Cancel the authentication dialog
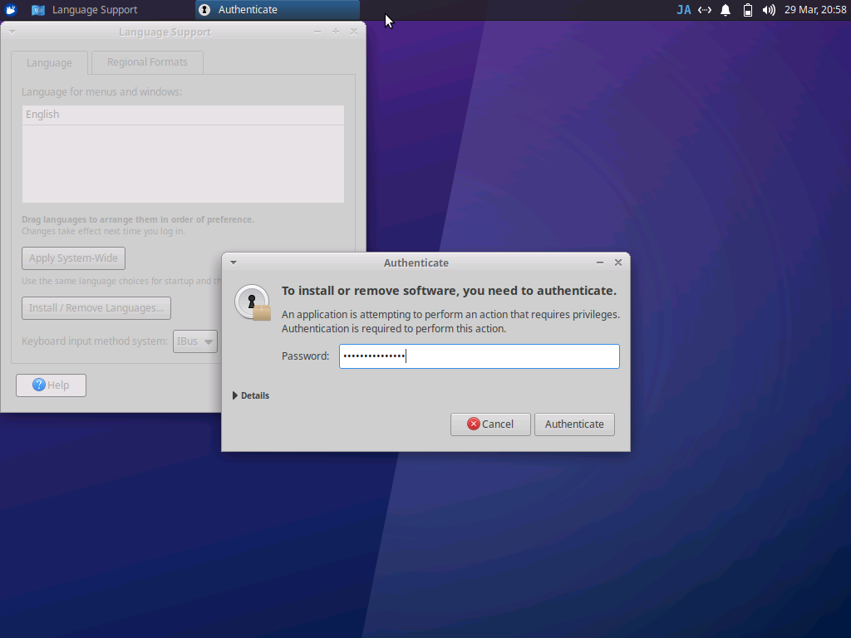Viewport: 851px width, 638px height. tap(490, 425)
